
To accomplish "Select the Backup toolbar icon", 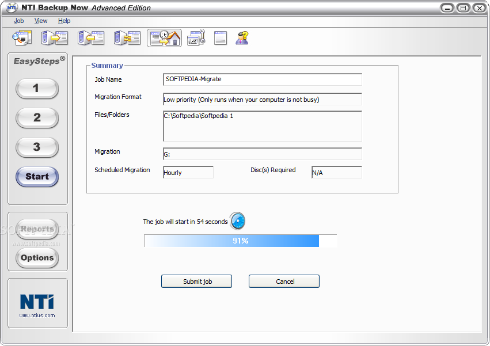I will 55,38.
